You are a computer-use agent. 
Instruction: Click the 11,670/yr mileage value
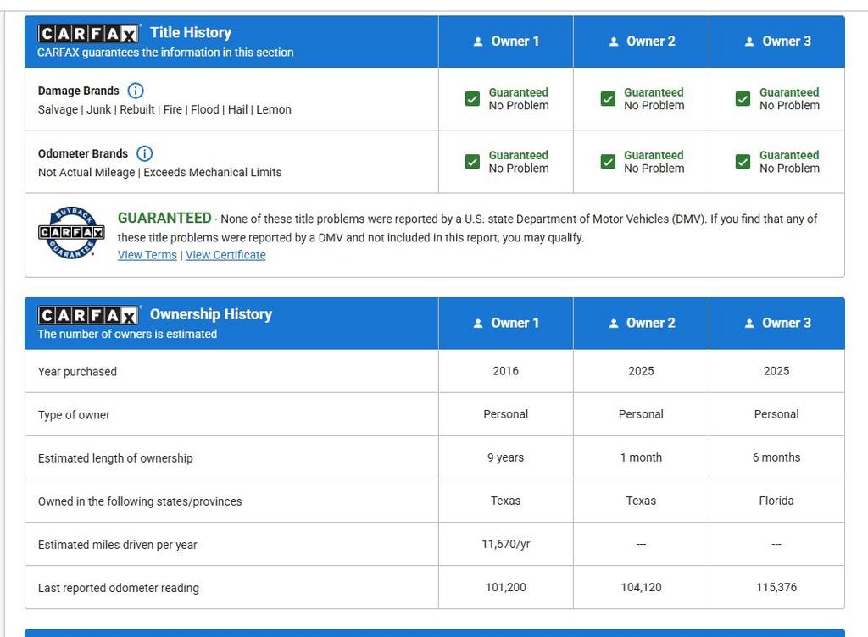click(x=505, y=544)
